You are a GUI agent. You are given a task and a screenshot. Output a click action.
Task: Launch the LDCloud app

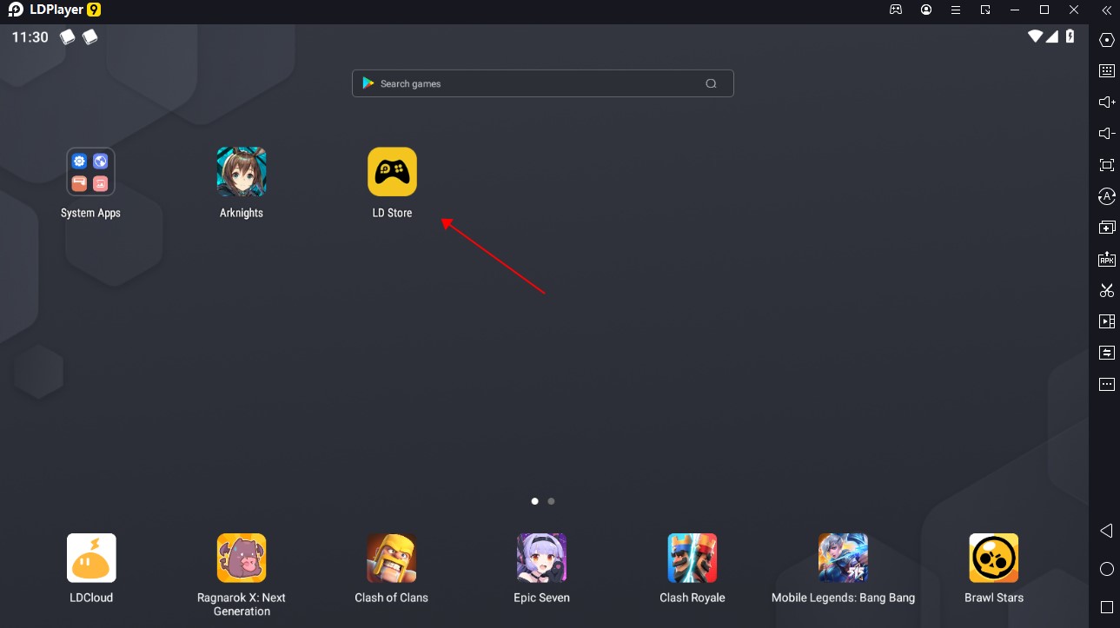tap(91, 558)
